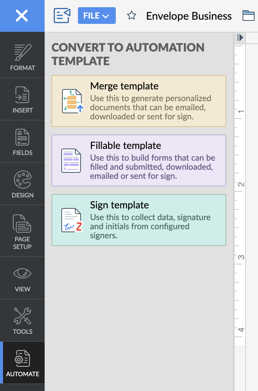Click the Sign template signature icon
258x391 pixels.
[71, 220]
